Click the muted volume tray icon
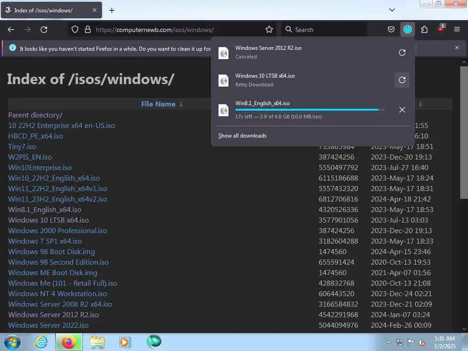468x351 pixels. (x=422, y=343)
